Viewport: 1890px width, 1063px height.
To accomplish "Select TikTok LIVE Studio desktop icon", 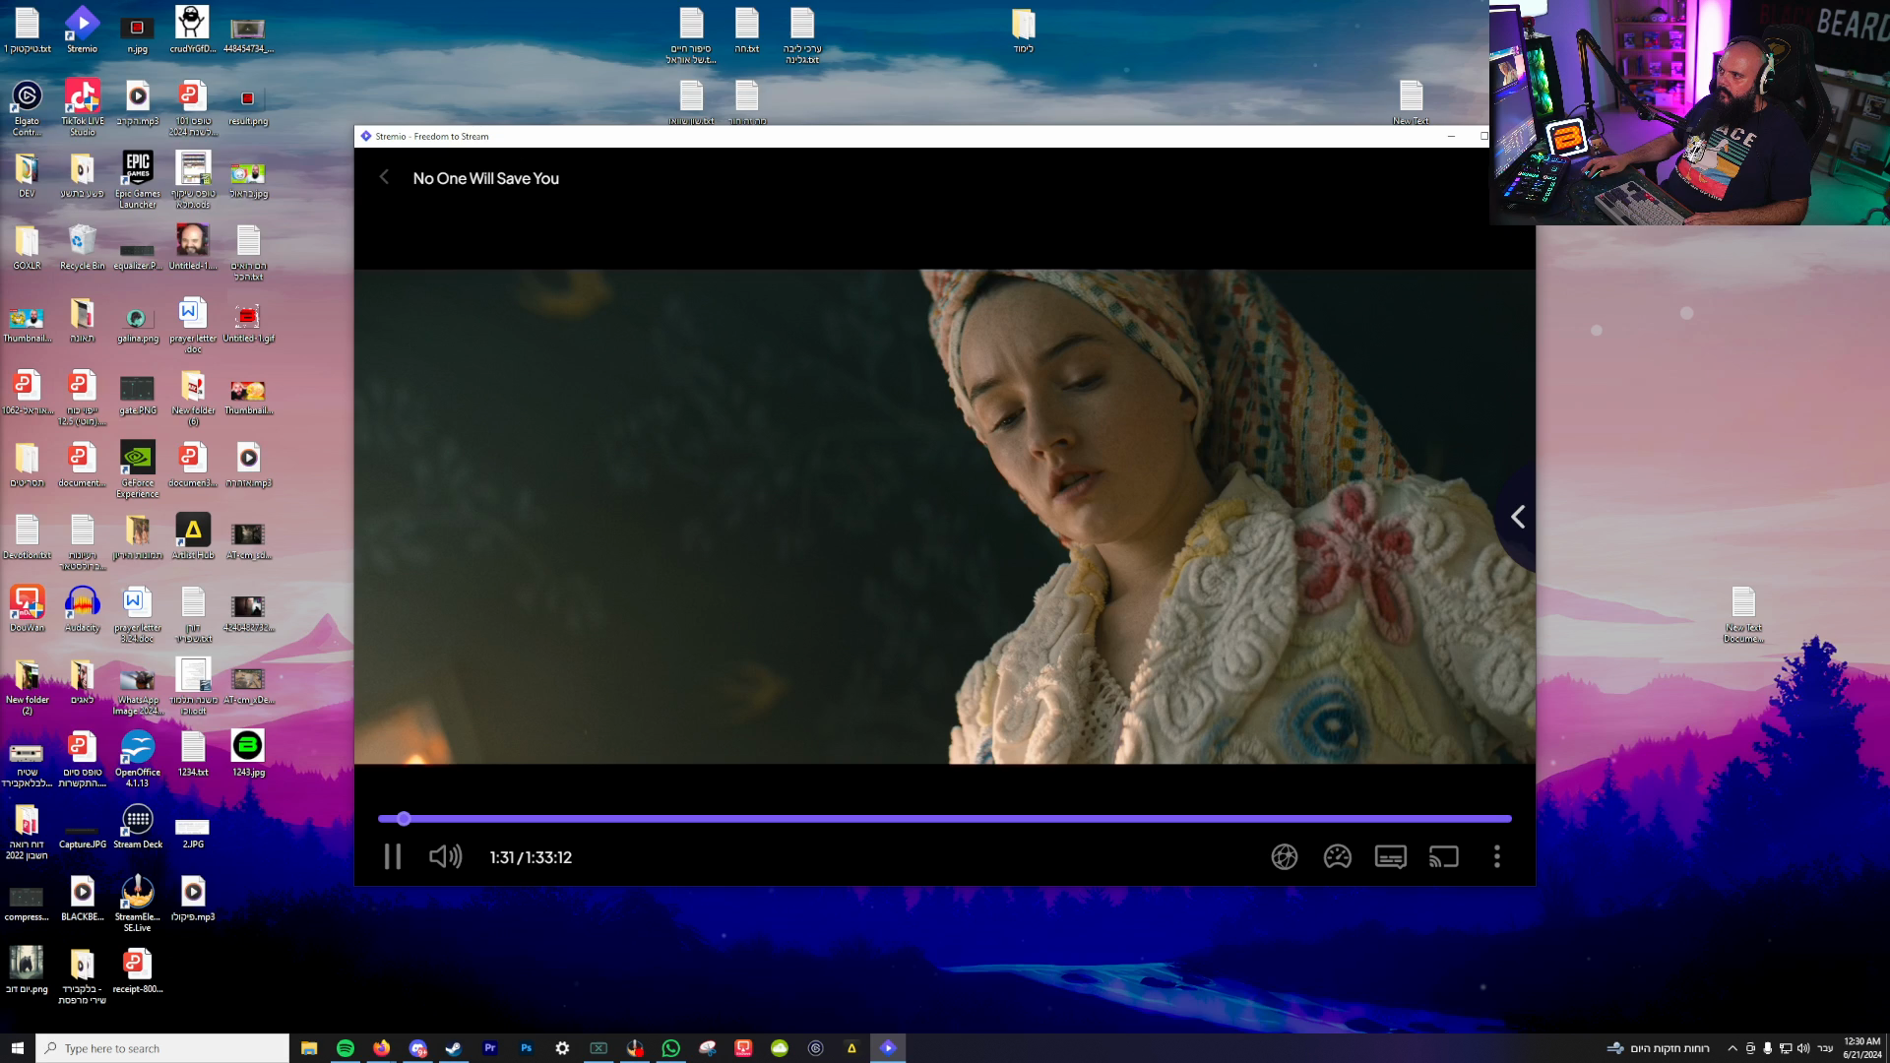I will click(x=83, y=107).
